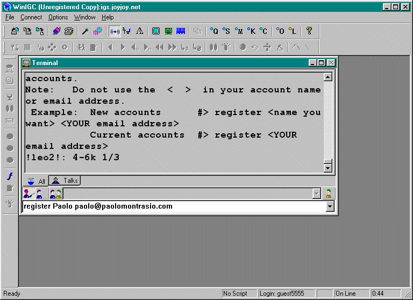Select the magic wand pointer icon
413x300 pixels.
tap(85, 31)
